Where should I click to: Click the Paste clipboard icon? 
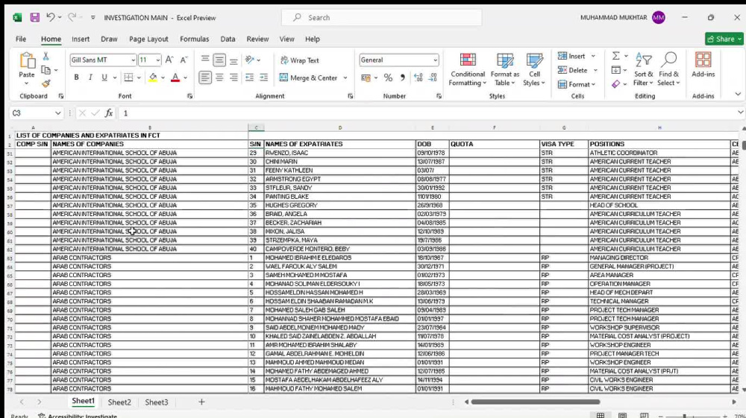pos(27,61)
